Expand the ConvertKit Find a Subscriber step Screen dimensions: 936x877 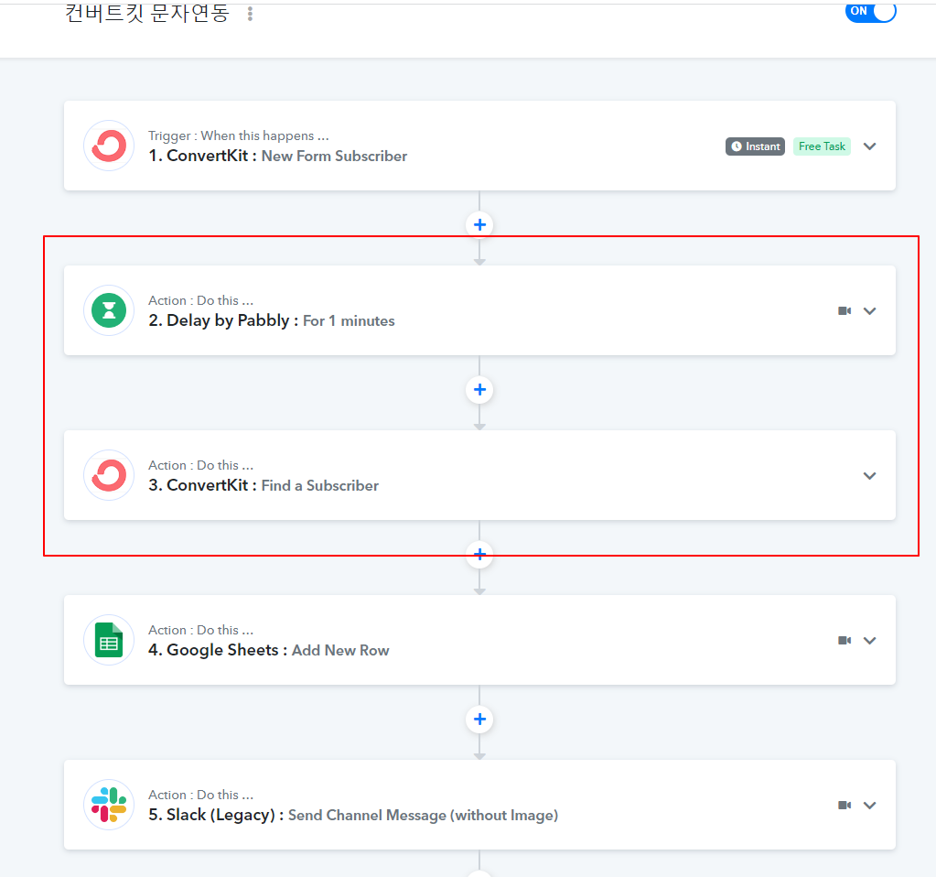point(870,476)
